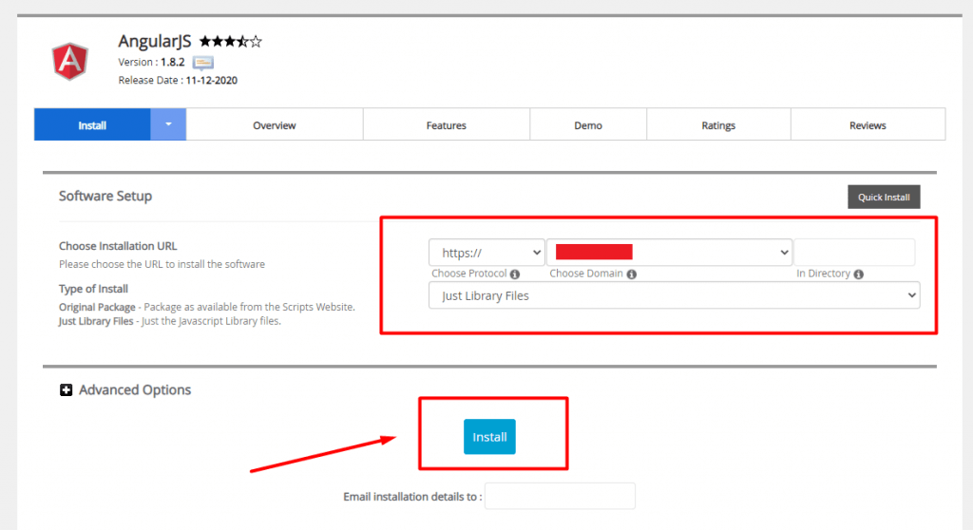Select the Install tab
The image size is (973, 530).
coord(92,124)
